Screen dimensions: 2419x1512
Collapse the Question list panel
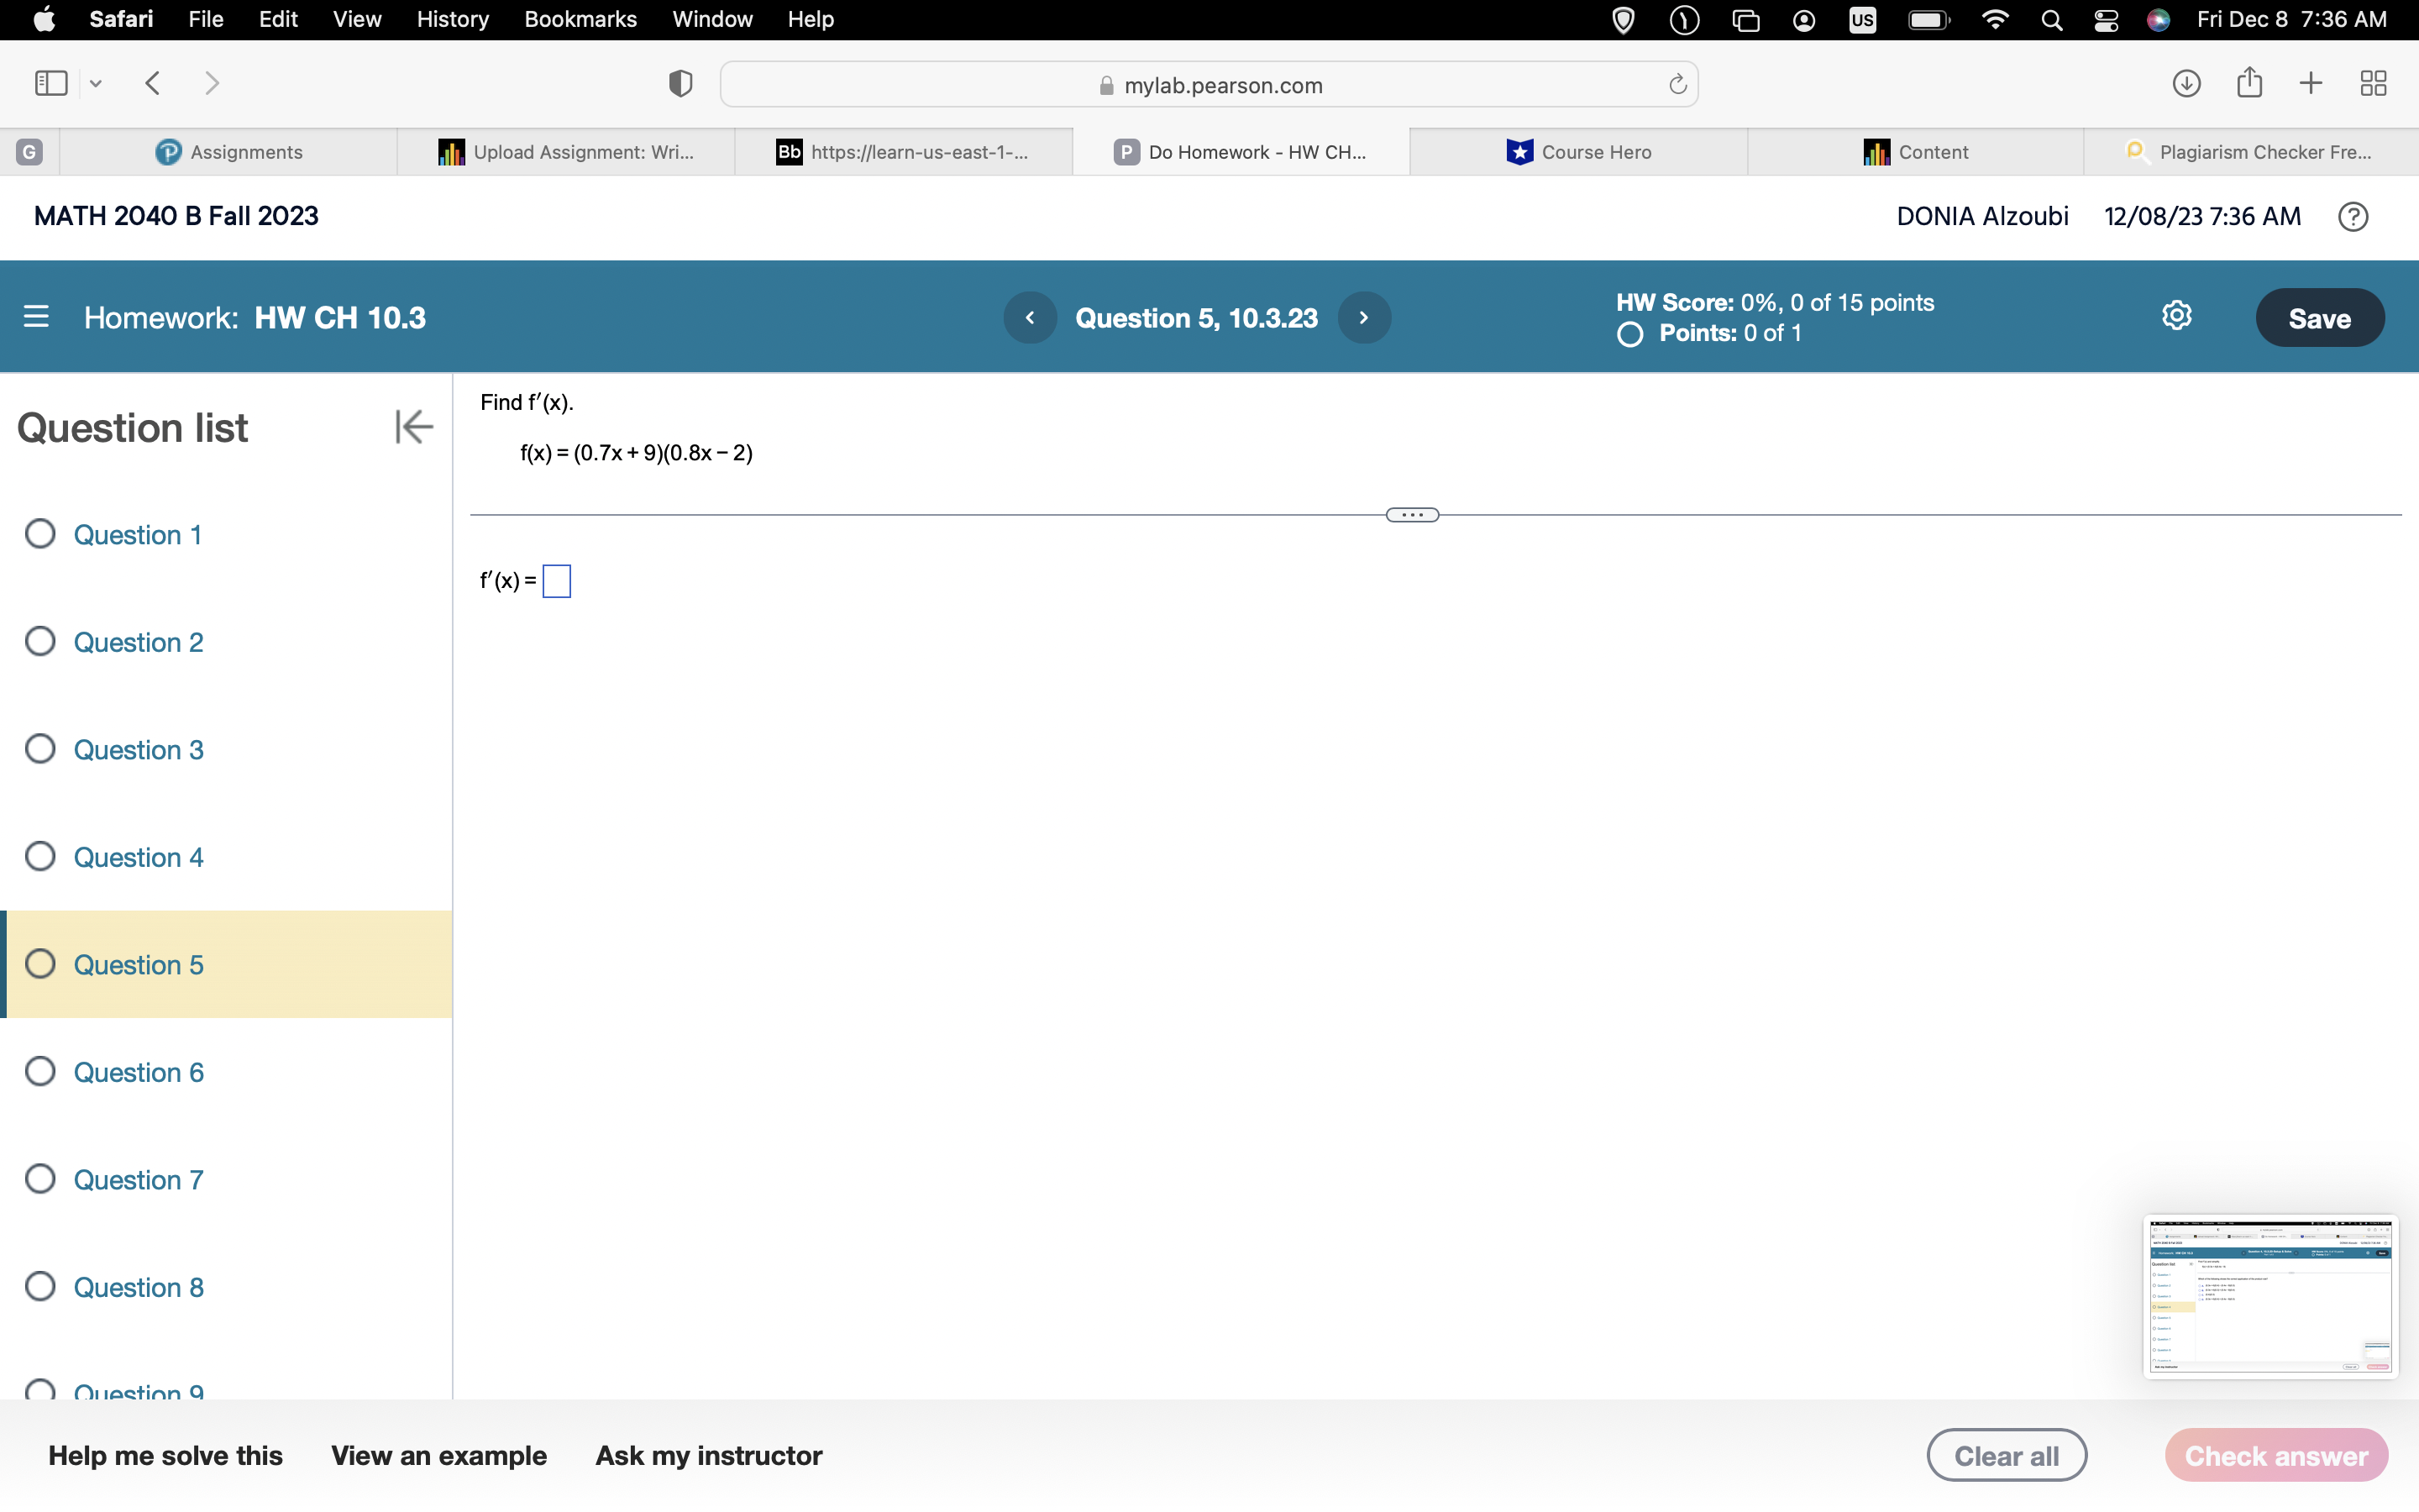click(413, 426)
